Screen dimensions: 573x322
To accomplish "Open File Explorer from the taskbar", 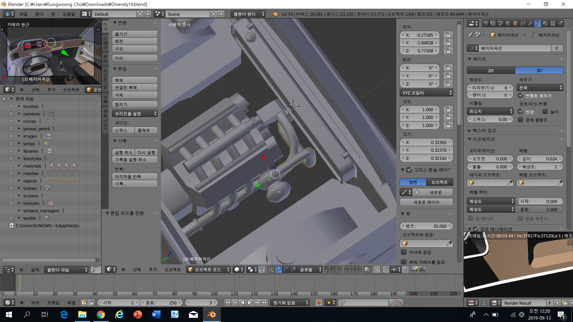I will pos(82,315).
